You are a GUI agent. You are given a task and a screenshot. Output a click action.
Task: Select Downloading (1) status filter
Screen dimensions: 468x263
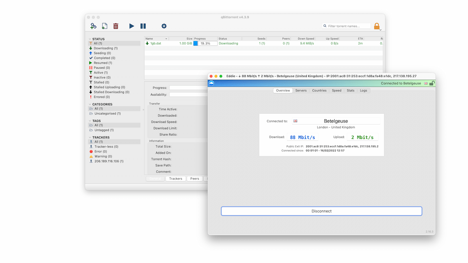(x=105, y=48)
